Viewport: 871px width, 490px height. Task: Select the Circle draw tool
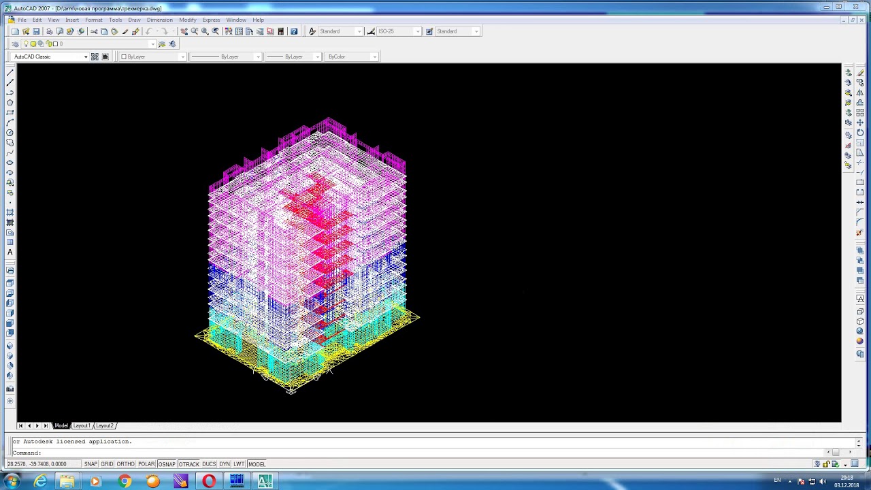coord(10,133)
